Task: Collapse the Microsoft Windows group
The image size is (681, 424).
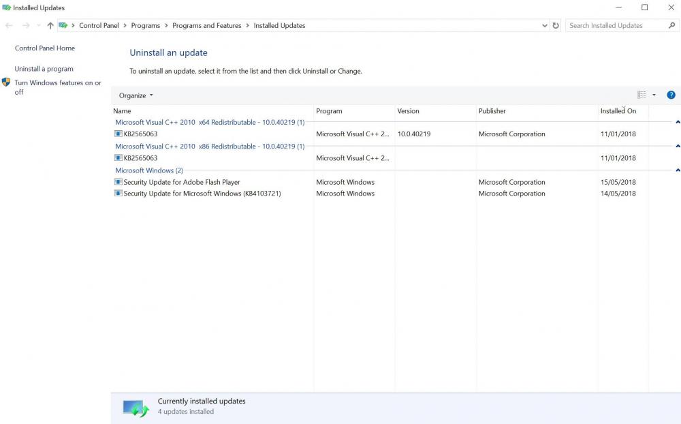Action: pyautogui.click(x=678, y=170)
